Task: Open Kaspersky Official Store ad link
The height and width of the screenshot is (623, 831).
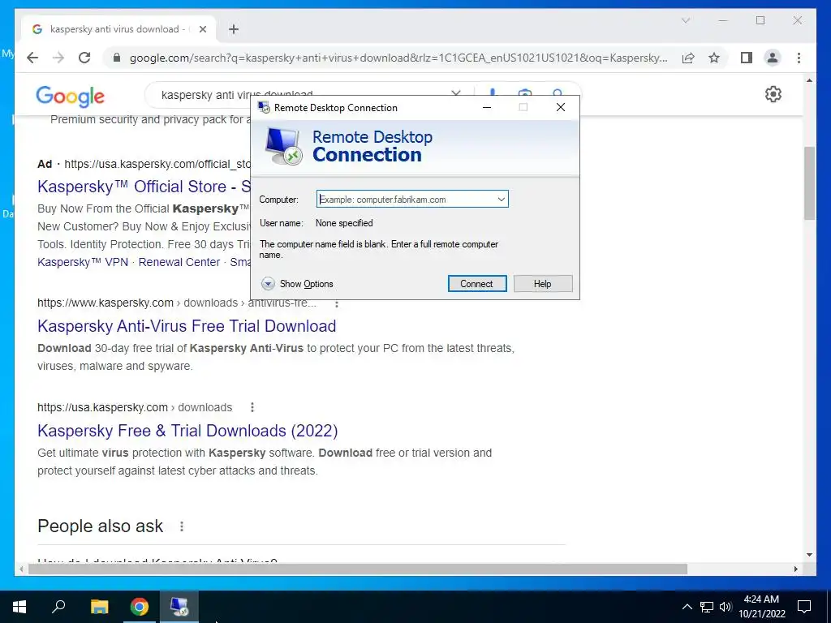Action: pos(144,187)
